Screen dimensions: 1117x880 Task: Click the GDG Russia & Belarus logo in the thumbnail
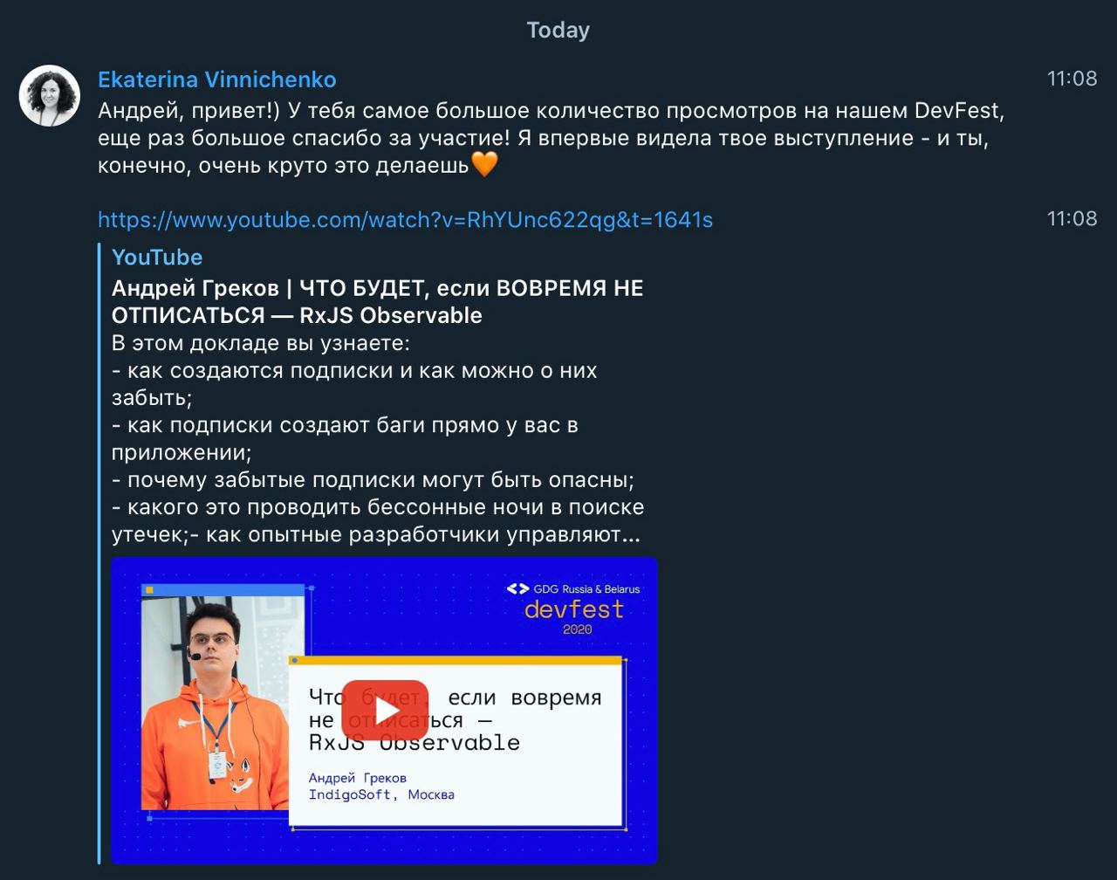tap(573, 589)
